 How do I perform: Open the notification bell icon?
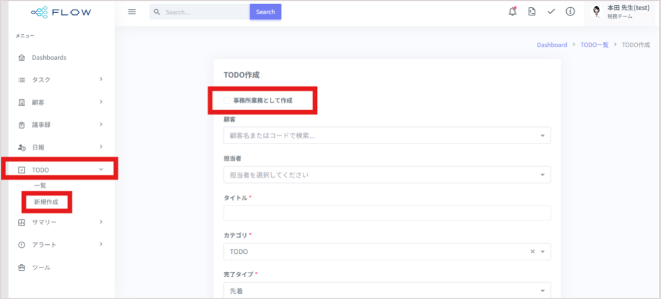click(513, 12)
